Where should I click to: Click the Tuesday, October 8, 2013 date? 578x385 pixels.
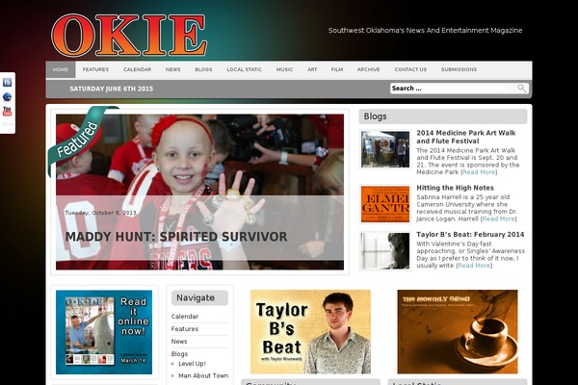[100, 213]
